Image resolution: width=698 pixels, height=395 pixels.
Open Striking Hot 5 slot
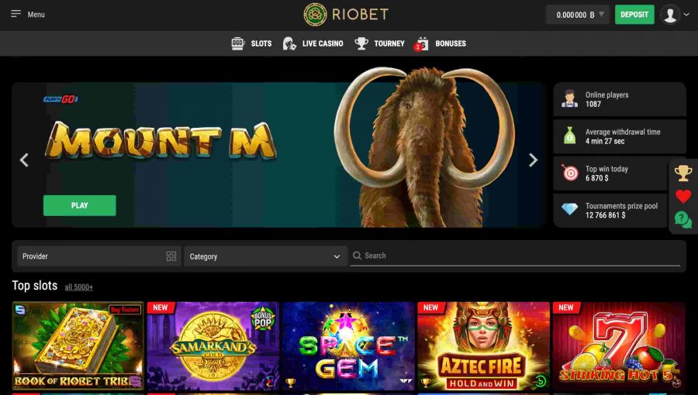coord(619,346)
